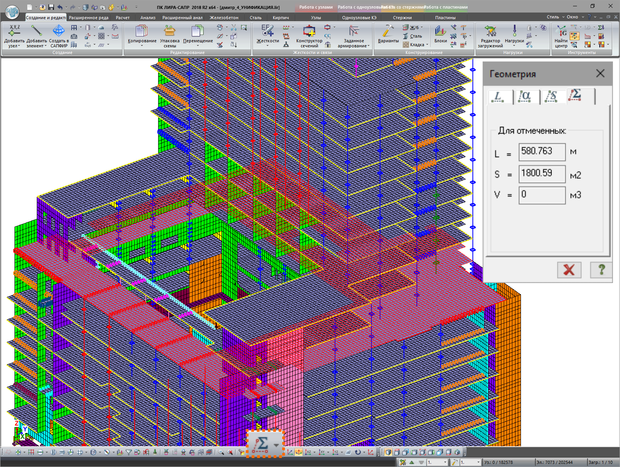Image resolution: width=620 pixels, height=467 pixels.
Task: Click the green question mark help button
Action: click(x=601, y=270)
